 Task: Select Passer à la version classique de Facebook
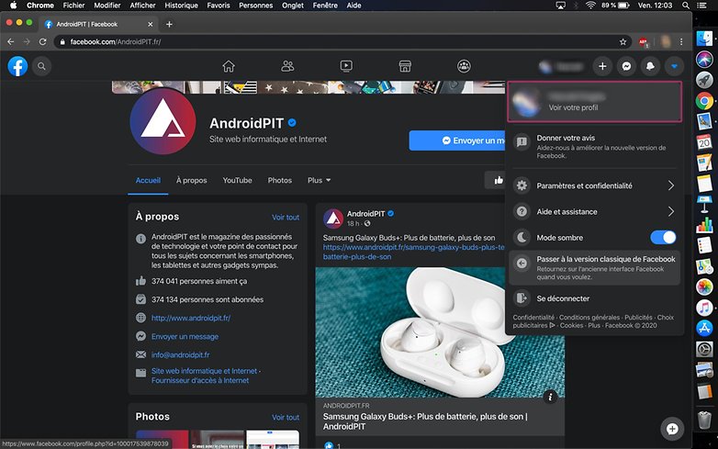(x=594, y=268)
